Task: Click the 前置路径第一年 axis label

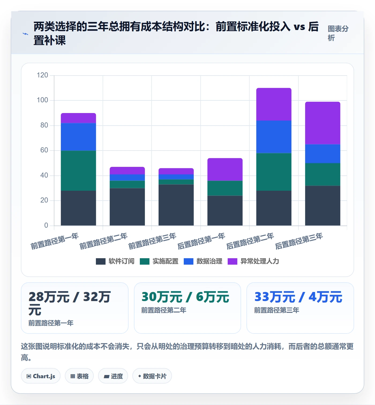Action: tap(54, 241)
